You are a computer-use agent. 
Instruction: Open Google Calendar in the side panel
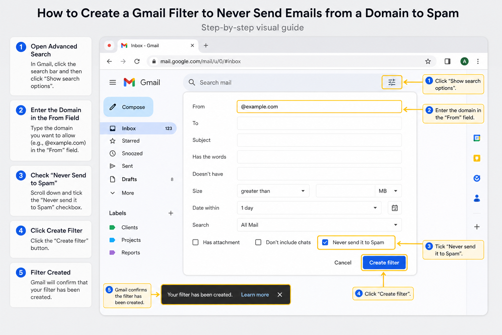477,138
